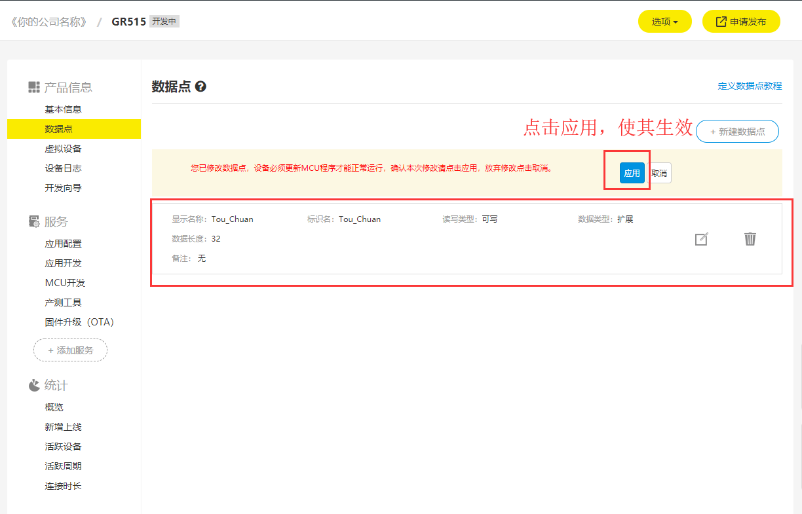Viewport: 802px width, 514px height.
Task: Click 取消 to discard changes
Action: tap(659, 173)
